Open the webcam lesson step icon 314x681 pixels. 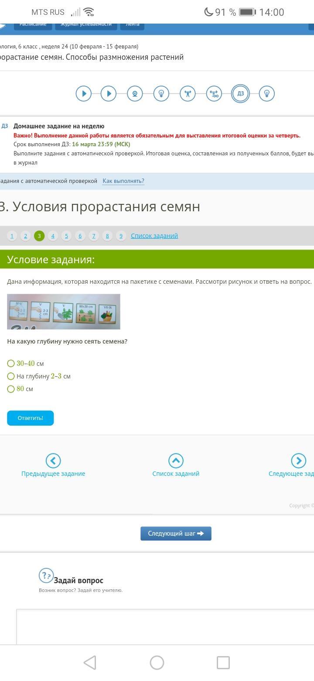(x=135, y=93)
